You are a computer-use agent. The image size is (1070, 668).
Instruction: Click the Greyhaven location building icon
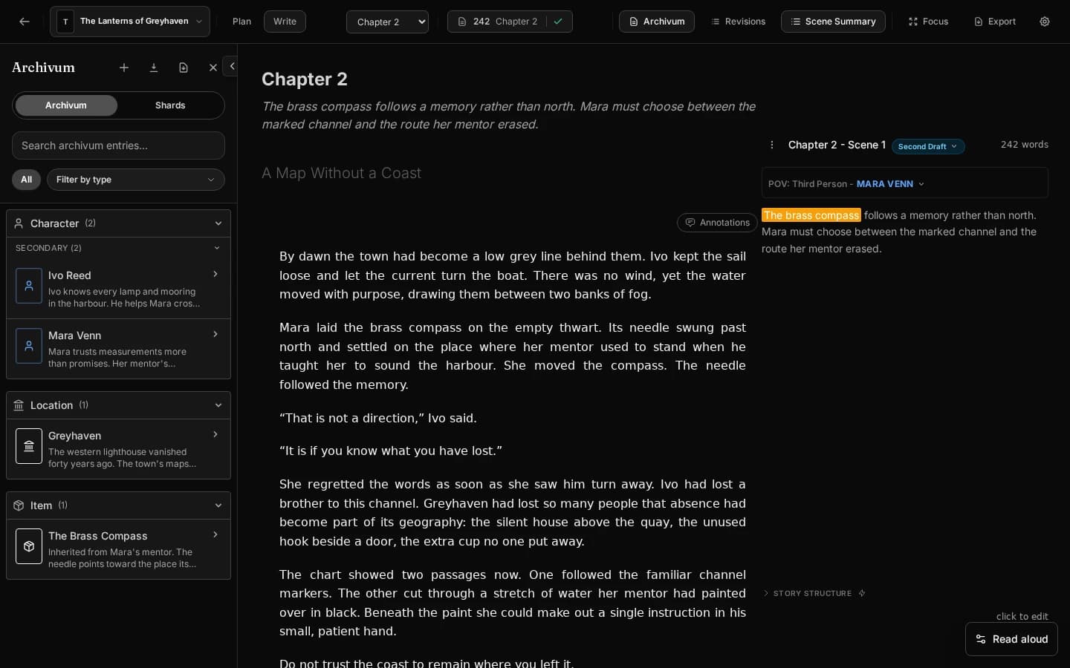pos(29,446)
